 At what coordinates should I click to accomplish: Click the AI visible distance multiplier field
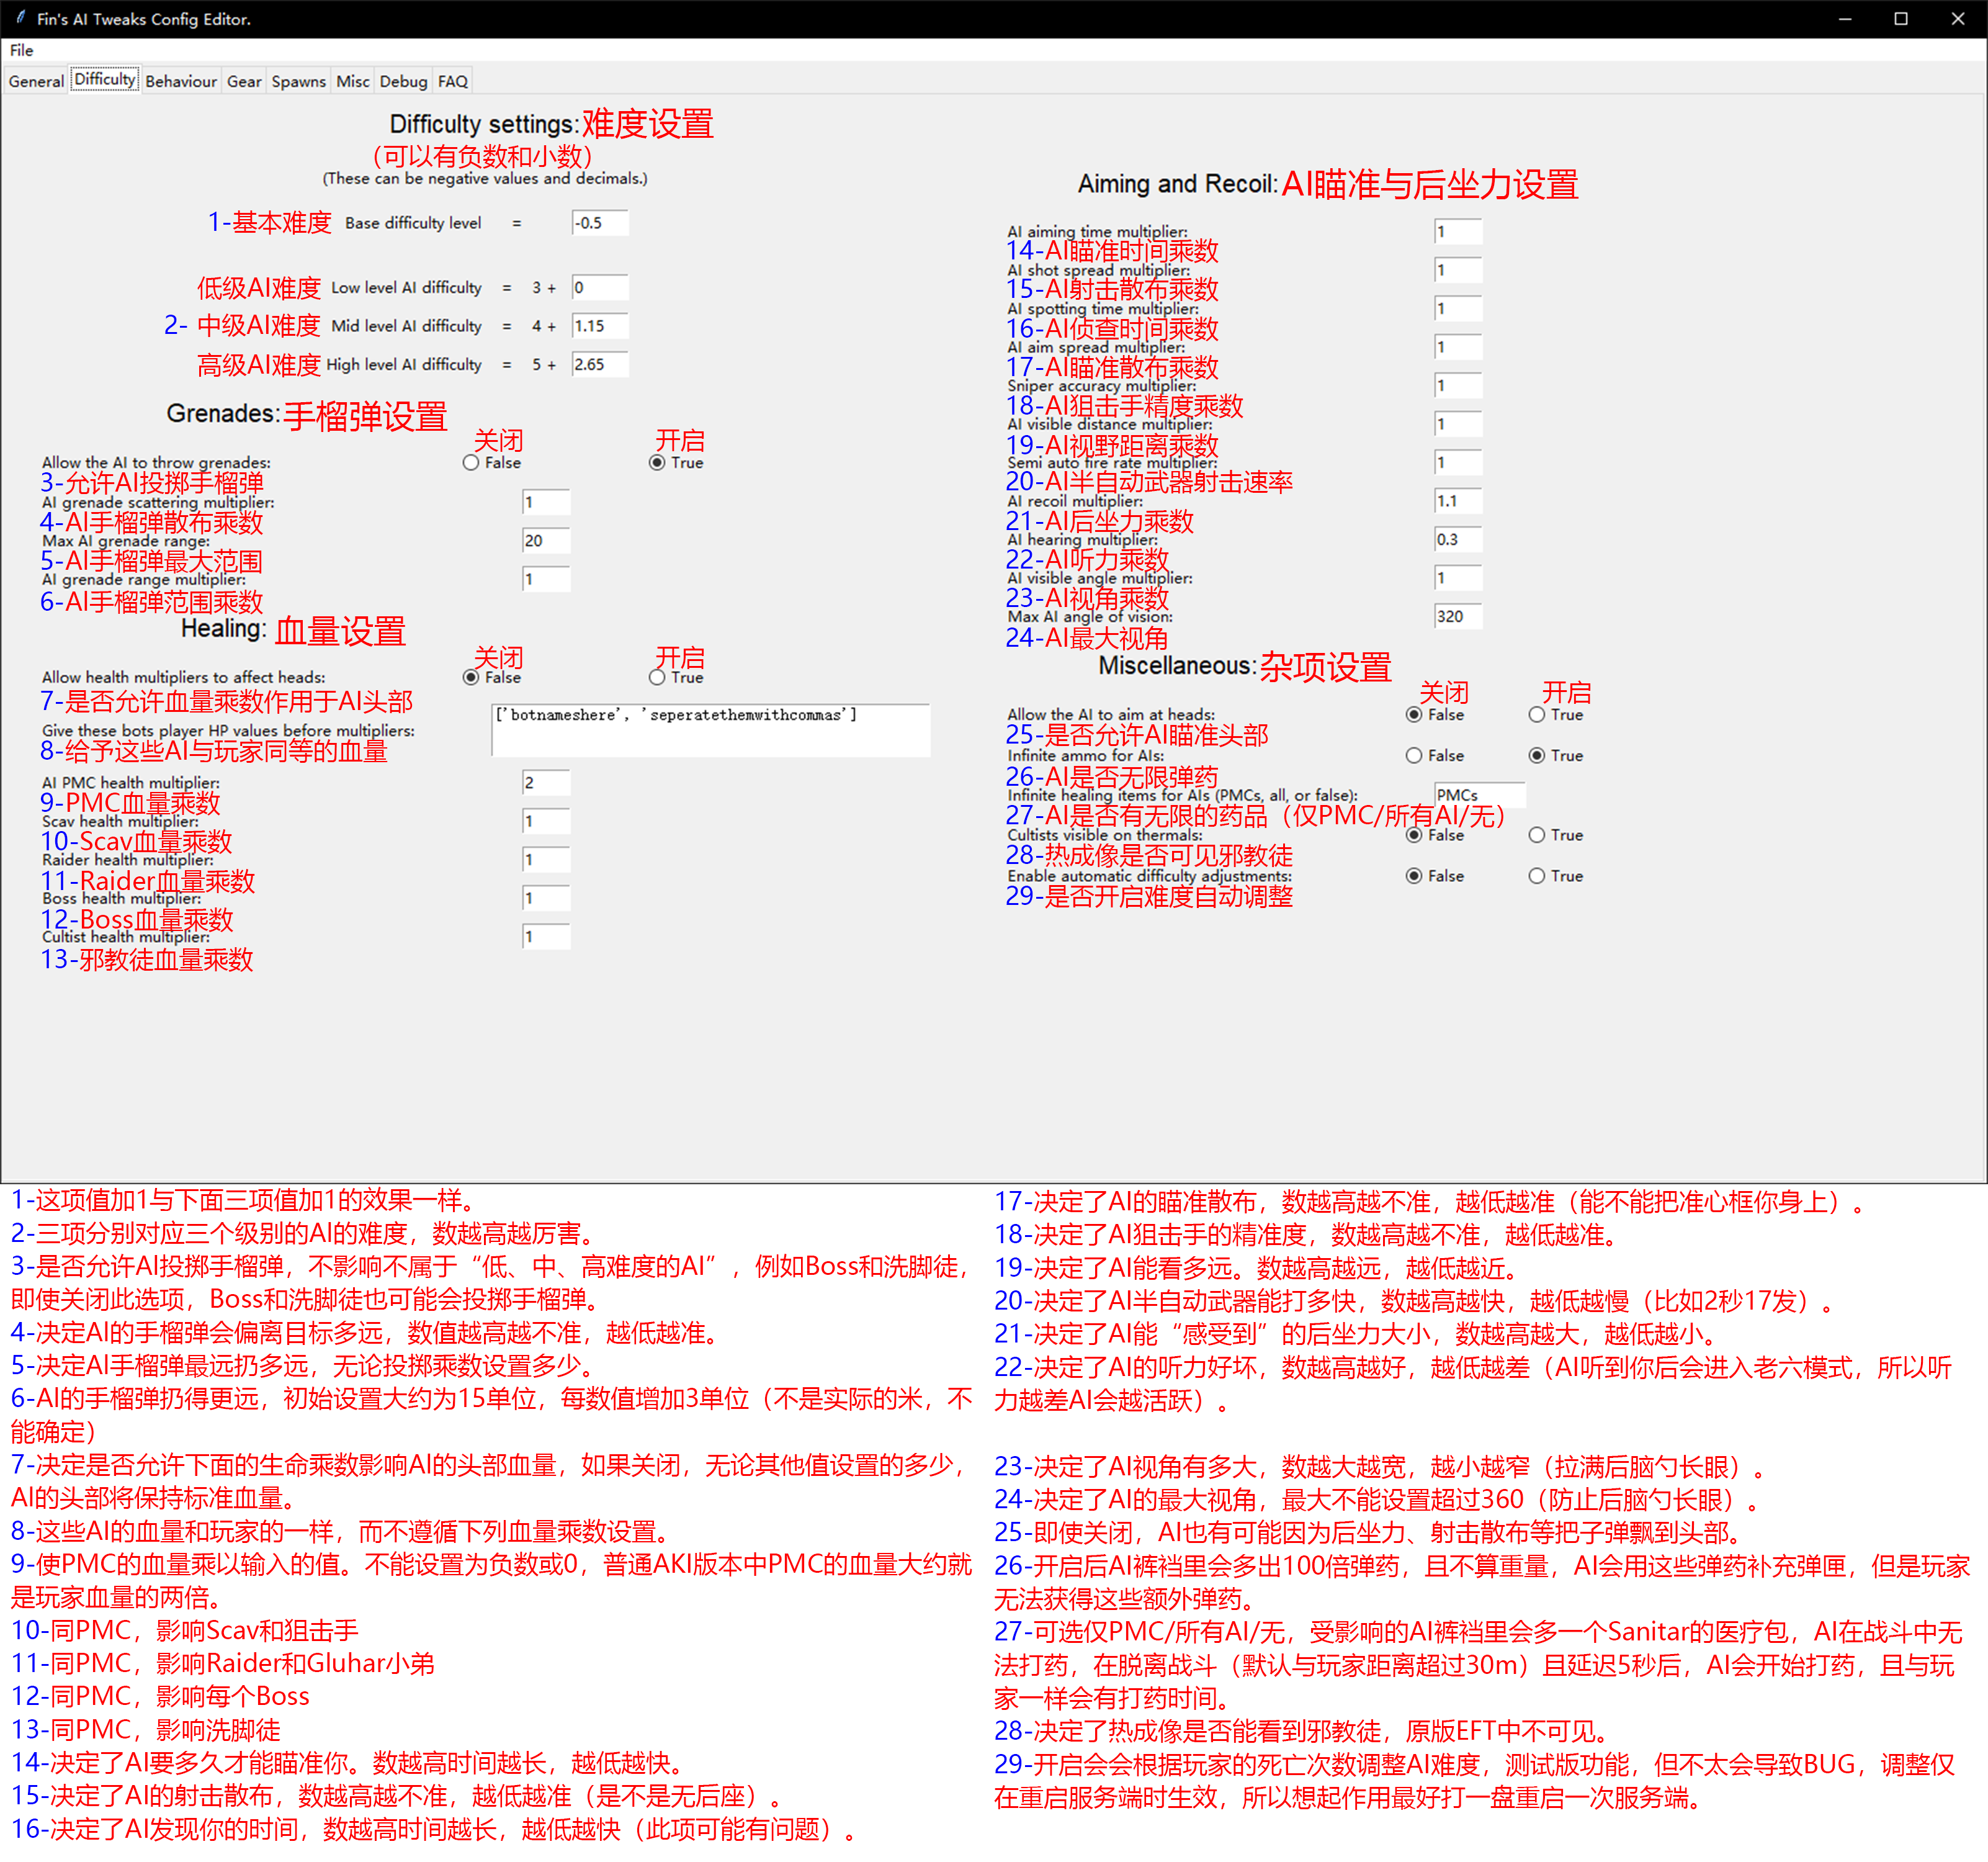point(1458,423)
